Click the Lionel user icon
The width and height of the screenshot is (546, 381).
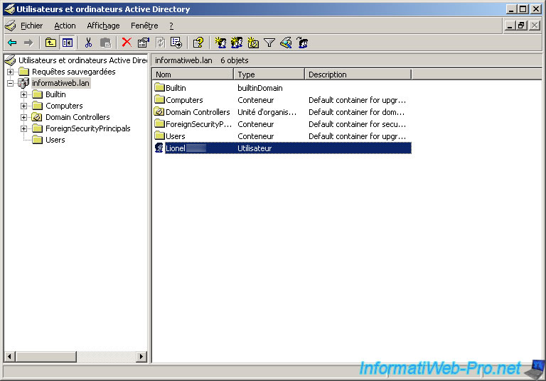(159, 148)
